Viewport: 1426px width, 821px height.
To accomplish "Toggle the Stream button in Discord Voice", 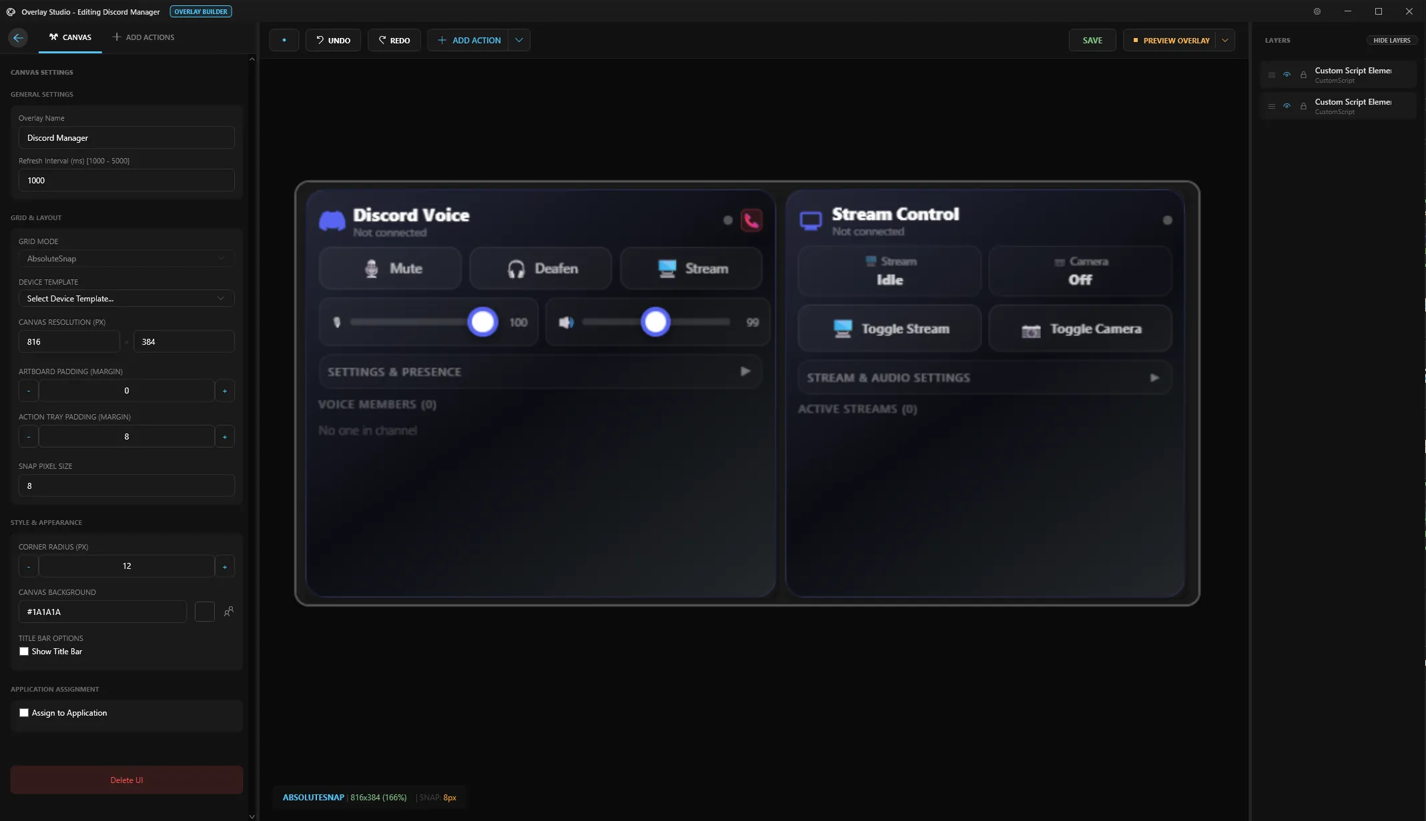I will 691,268.
